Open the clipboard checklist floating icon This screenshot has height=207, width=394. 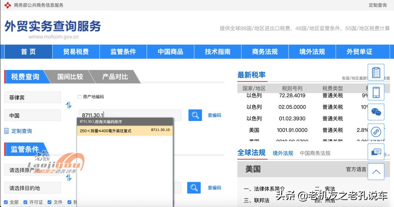coord(376,72)
